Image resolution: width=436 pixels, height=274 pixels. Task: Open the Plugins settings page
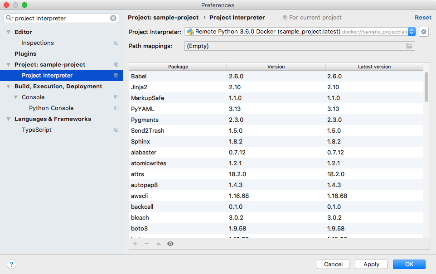point(25,53)
